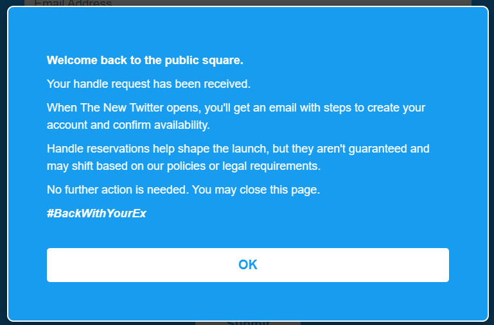This screenshot has height=325, width=494.
Task: Select the 'Your handle request has been received' line
Action: tap(148, 84)
